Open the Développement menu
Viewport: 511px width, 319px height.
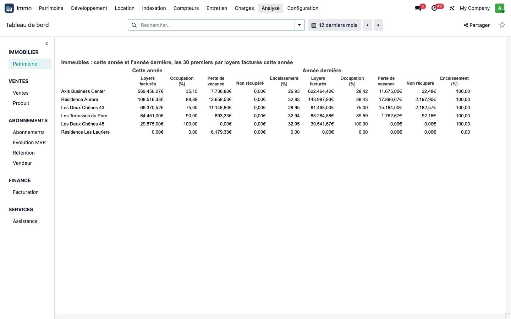coord(89,8)
